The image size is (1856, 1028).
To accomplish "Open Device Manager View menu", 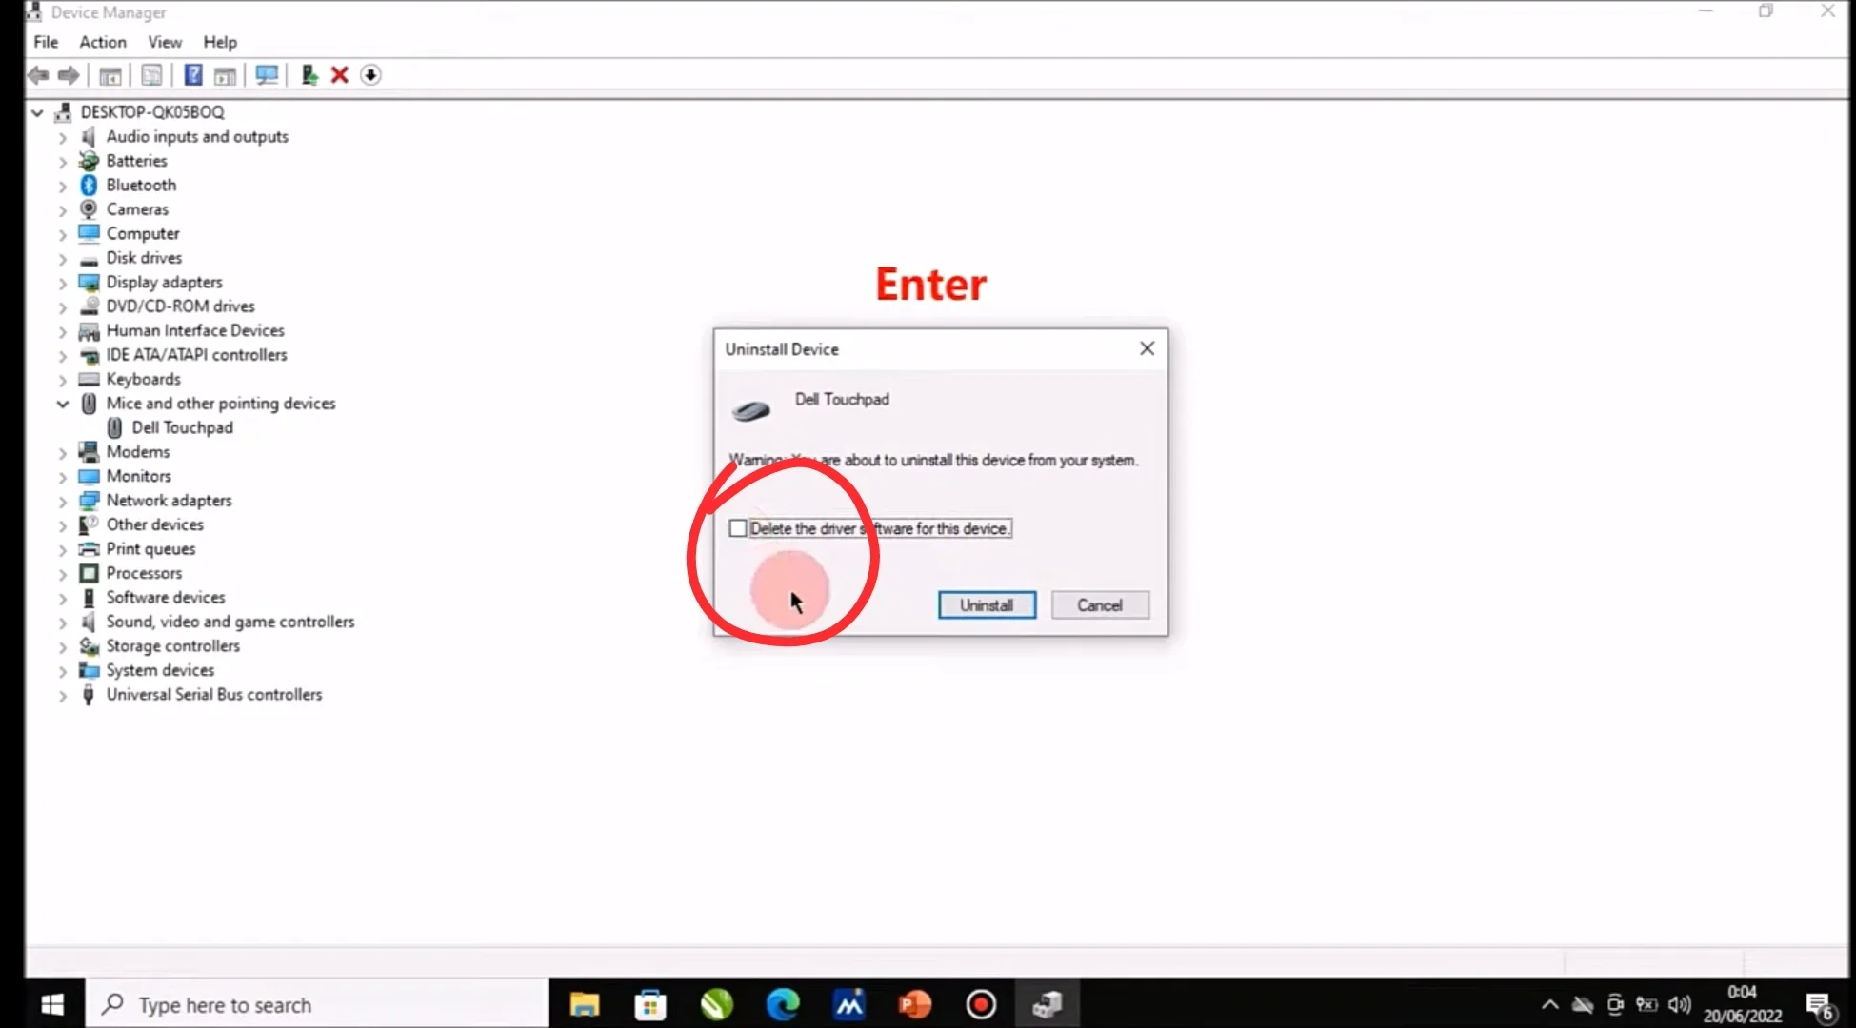I will coord(164,42).
